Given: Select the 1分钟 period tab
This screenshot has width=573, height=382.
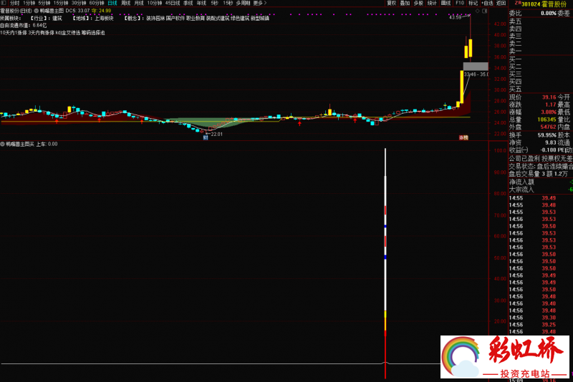Looking at the screenshot, I should coord(29,3).
